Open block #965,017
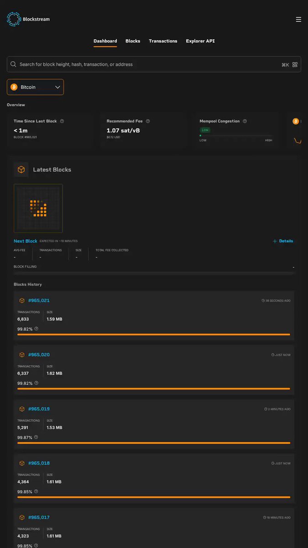Viewport: 308px width, 548px height. tap(39, 517)
